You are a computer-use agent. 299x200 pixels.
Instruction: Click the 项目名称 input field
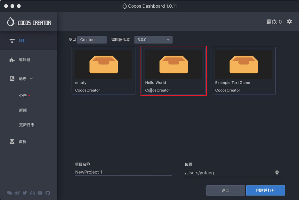point(123,172)
